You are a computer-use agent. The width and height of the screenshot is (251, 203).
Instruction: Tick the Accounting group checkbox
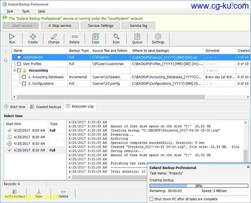tap(19, 70)
